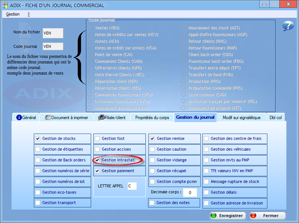Screen dimensions: 299x223
Task: Check Gestion des véhicules option
Action: click(x=206, y=149)
